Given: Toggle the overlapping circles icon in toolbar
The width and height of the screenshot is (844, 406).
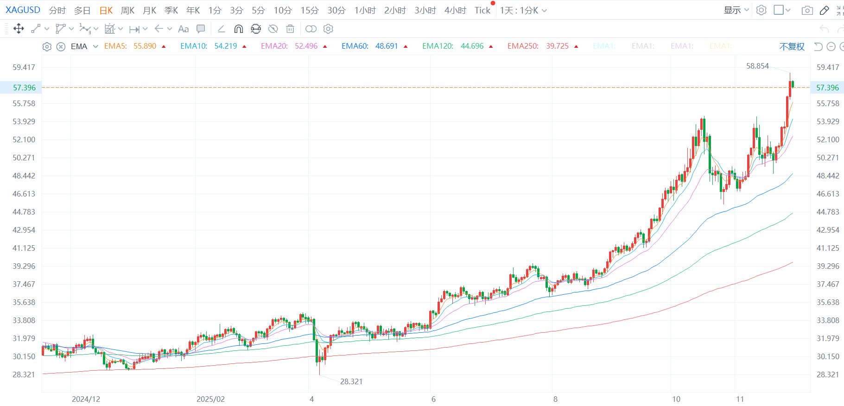Looking at the screenshot, I should coord(311,29).
